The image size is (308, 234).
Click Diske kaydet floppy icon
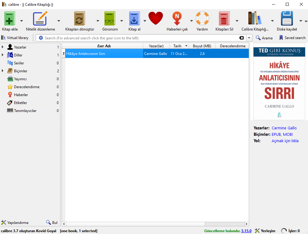[287, 18]
